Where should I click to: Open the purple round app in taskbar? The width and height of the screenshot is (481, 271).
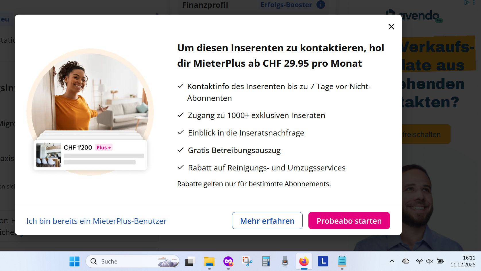coord(228,261)
